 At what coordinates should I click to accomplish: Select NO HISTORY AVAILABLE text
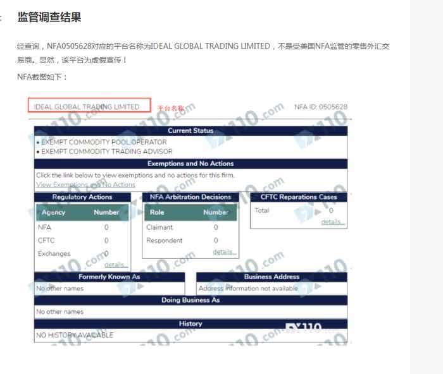(x=75, y=335)
